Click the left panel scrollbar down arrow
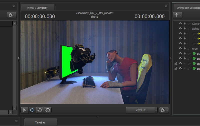The image size is (200, 126). (14, 108)
